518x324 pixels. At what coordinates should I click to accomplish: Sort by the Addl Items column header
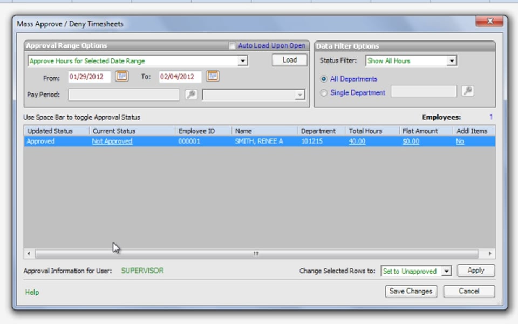(474, 131)
